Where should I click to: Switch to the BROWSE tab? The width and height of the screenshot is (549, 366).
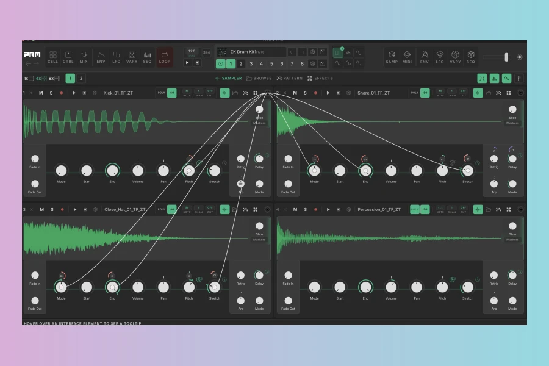[259, 78]
